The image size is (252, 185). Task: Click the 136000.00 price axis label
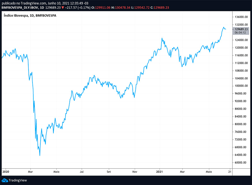tap(241, 17)
